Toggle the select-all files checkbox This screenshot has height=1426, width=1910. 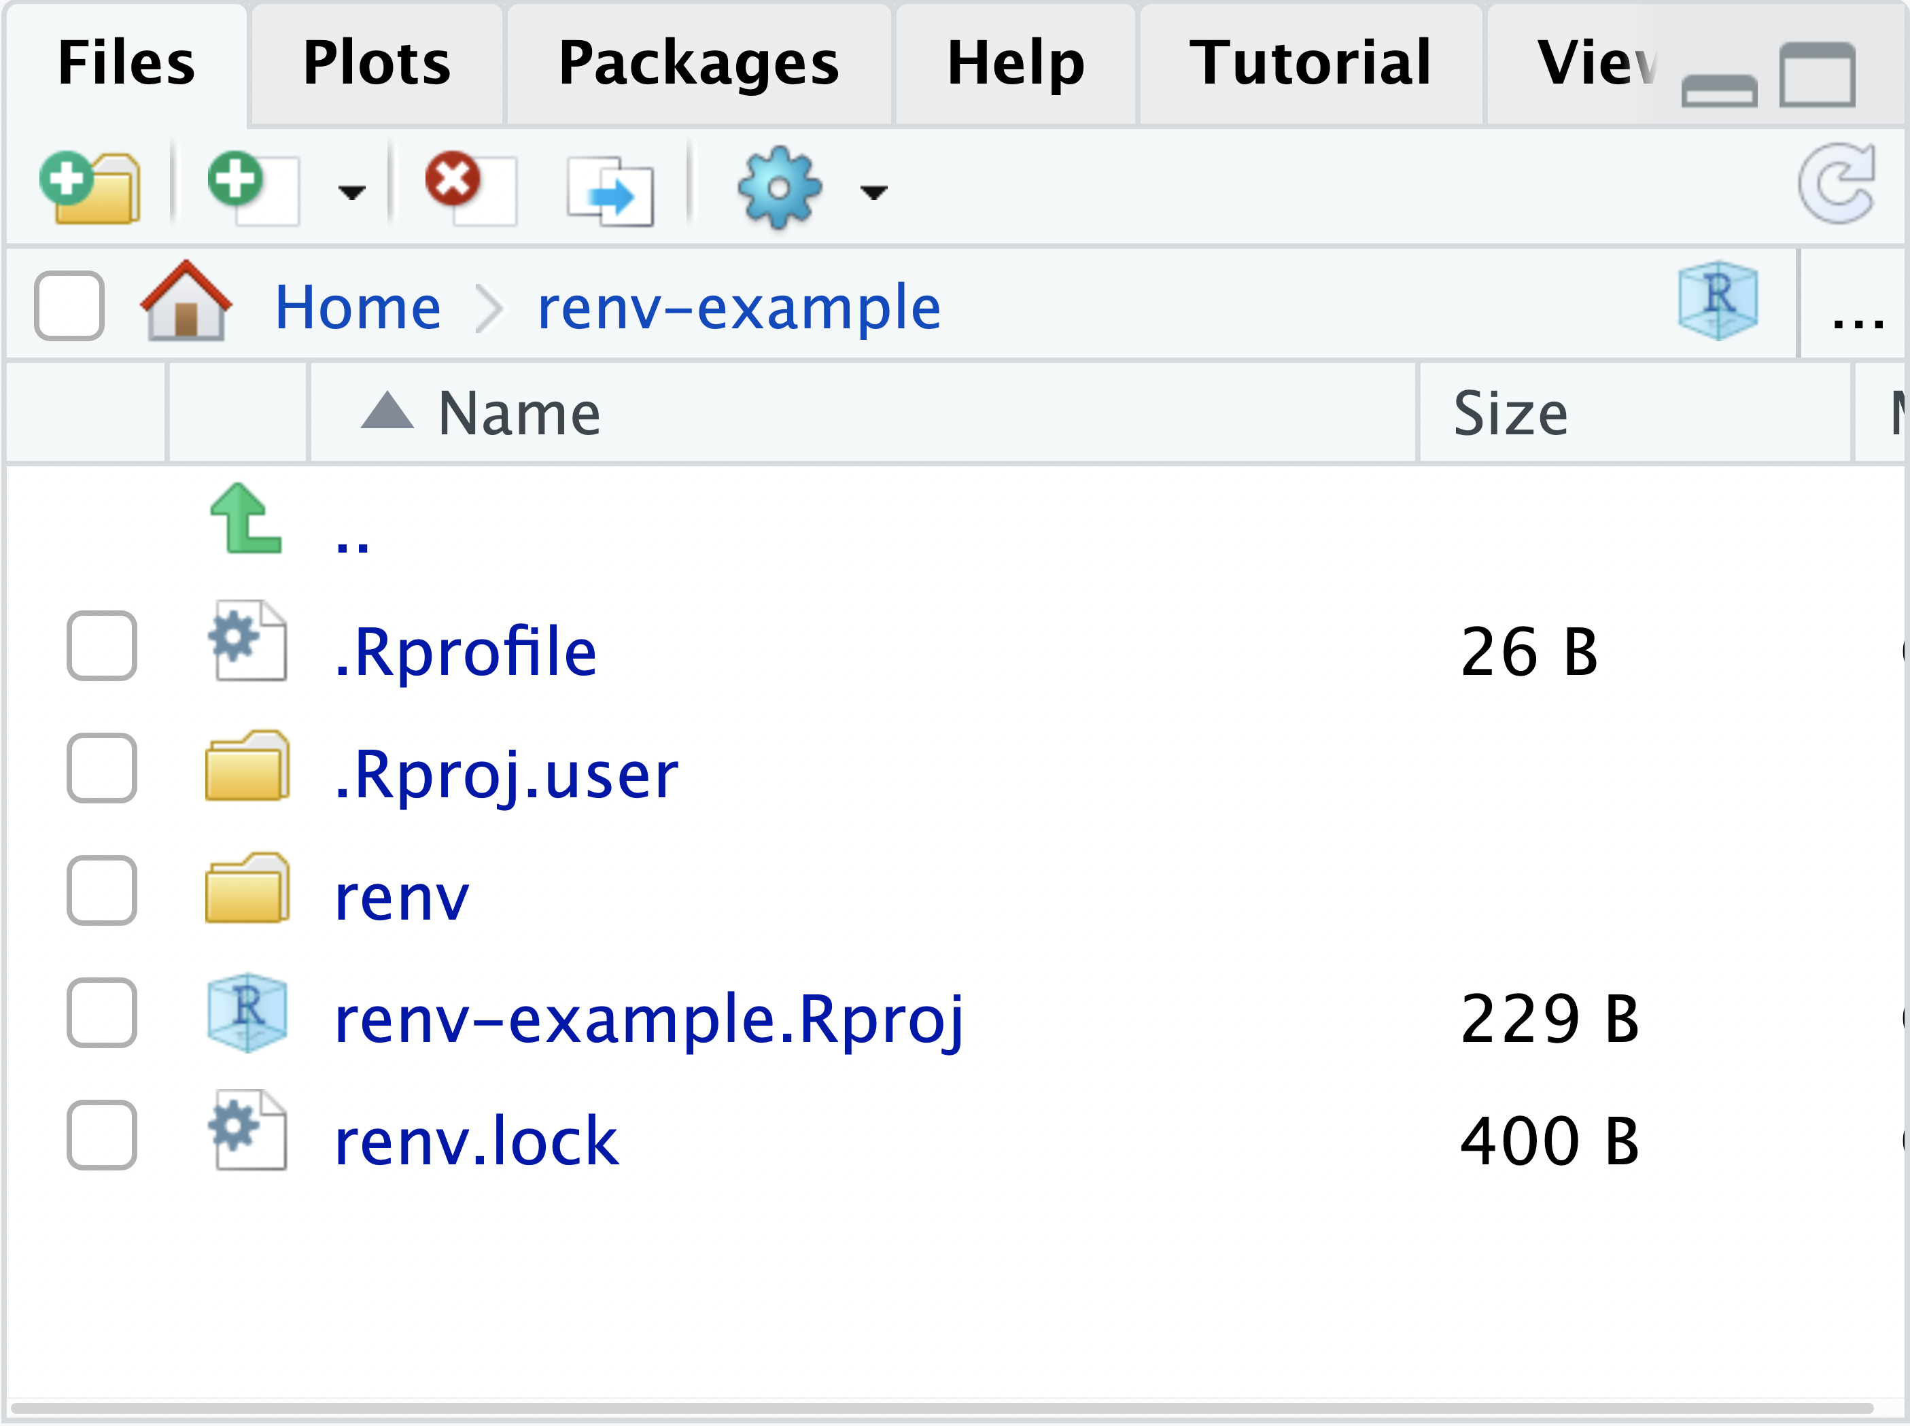[x=69, y=306]
